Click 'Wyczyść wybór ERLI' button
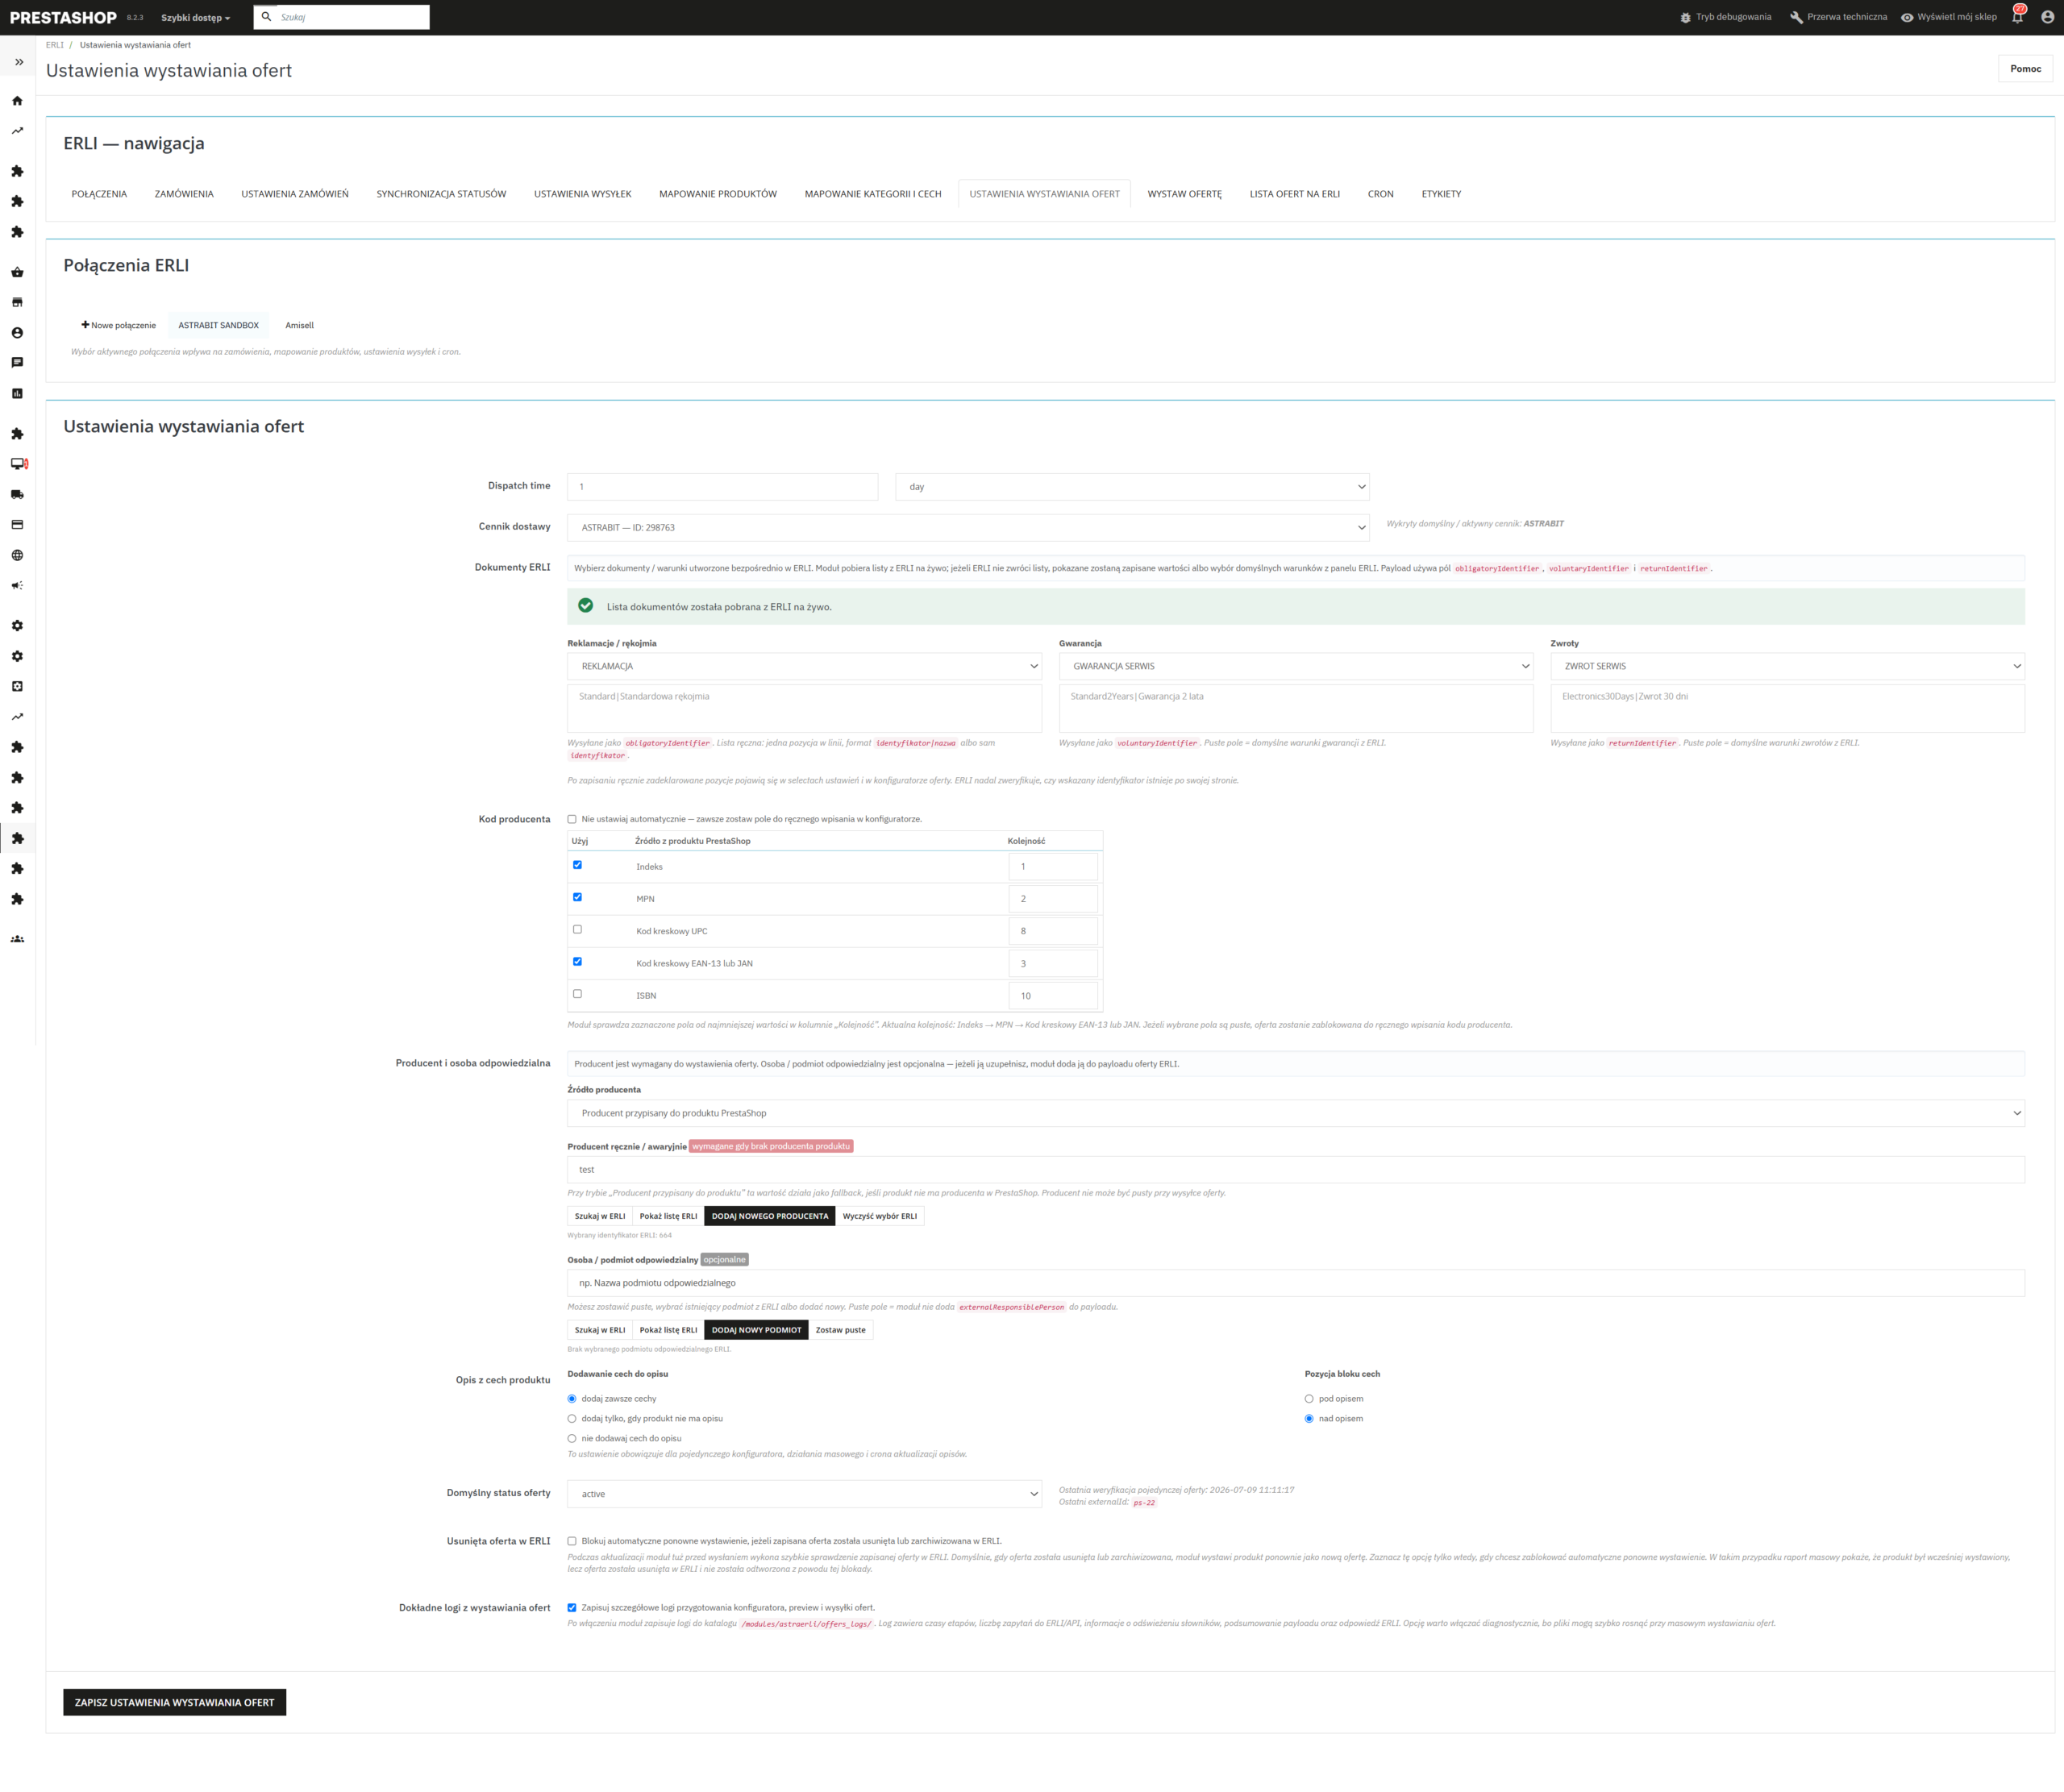Image resolution: width=2064 pixels, height=1792 pixels. [879, 1216]
